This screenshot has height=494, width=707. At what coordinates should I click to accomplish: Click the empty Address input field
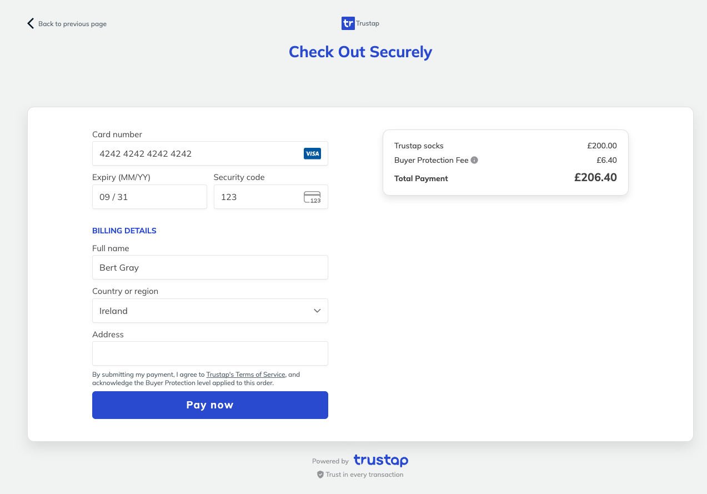coord(210,353)
